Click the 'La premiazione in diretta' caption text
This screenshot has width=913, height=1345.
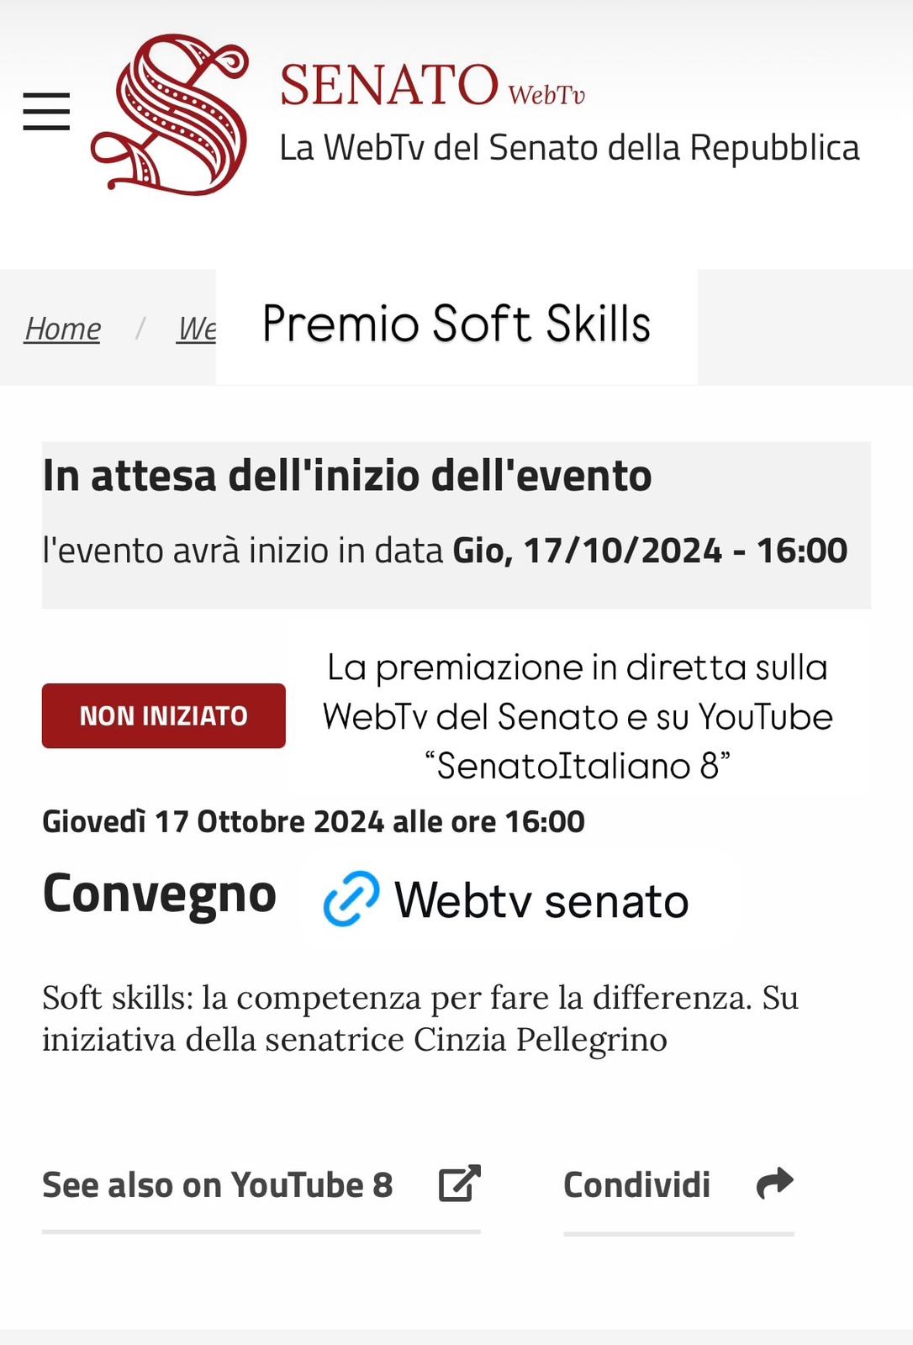click(578, 716)
